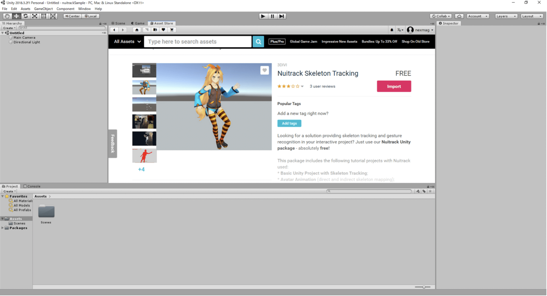
Task: Click the Add tags button
Action: point(289,123)
